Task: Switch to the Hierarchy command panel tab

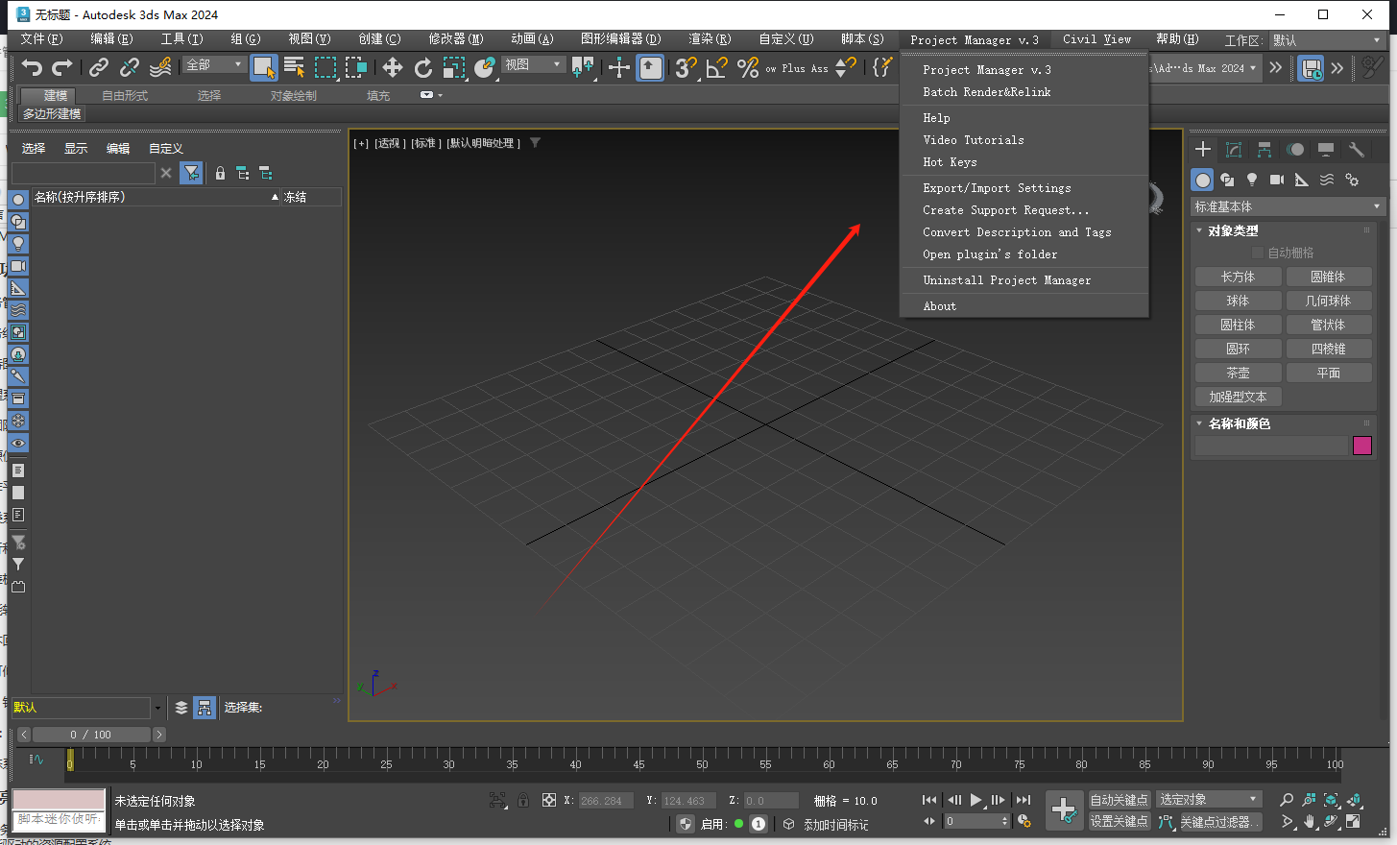Action: point(1265,149)
